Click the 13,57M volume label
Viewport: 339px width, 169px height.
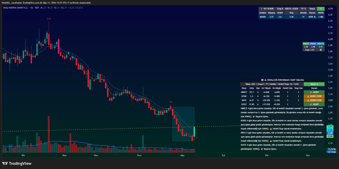point(331,149)
